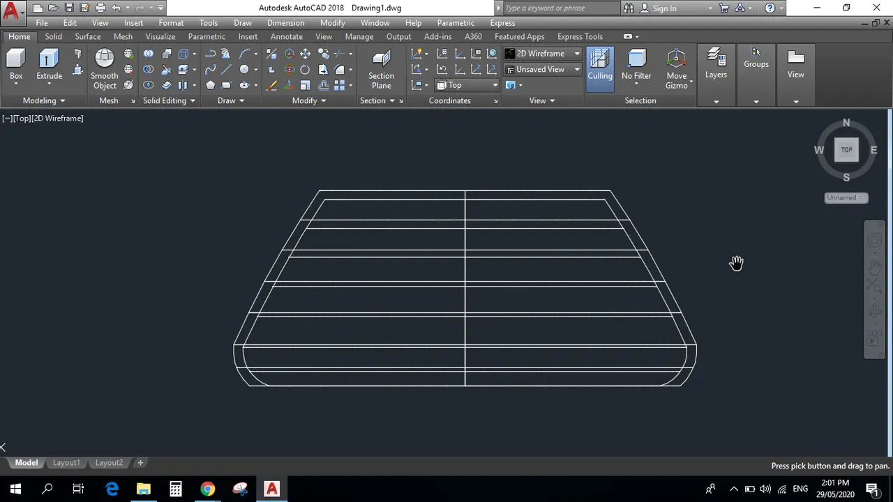Click the Save icon in quick access toolbar
The image size is (893, 502).
(x=69, y=8)
